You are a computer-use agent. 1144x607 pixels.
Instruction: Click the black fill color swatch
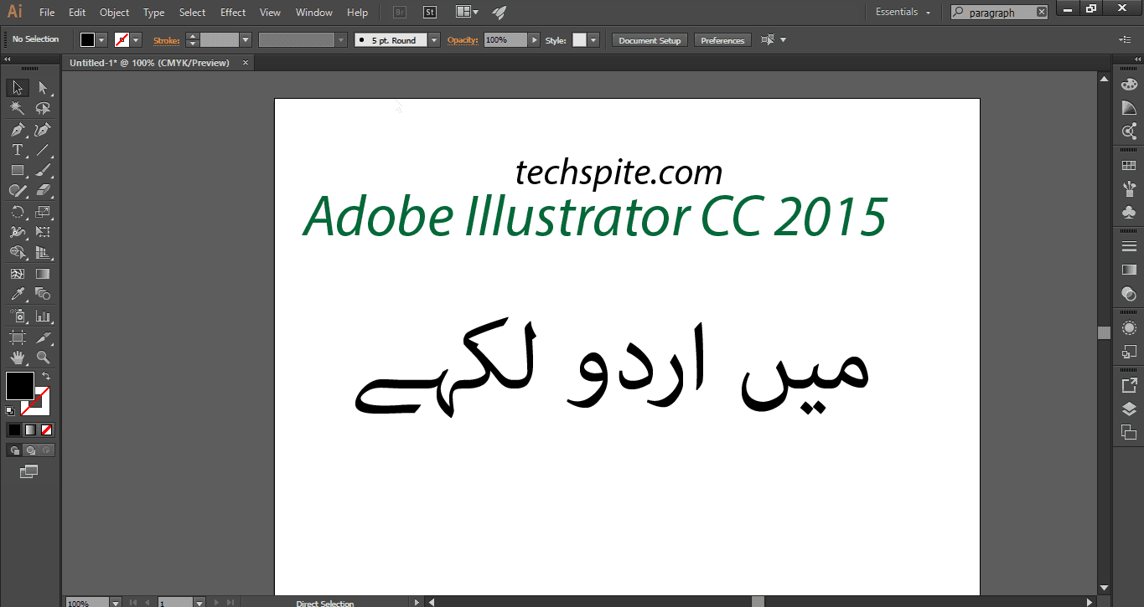(20, 384)
